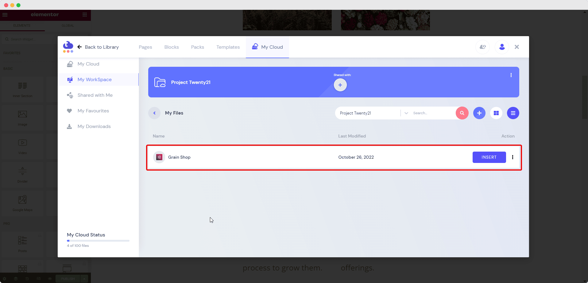Open Grain Shop row options menu
The height and width of the screenshot is (283, 588).
(513, 157)
